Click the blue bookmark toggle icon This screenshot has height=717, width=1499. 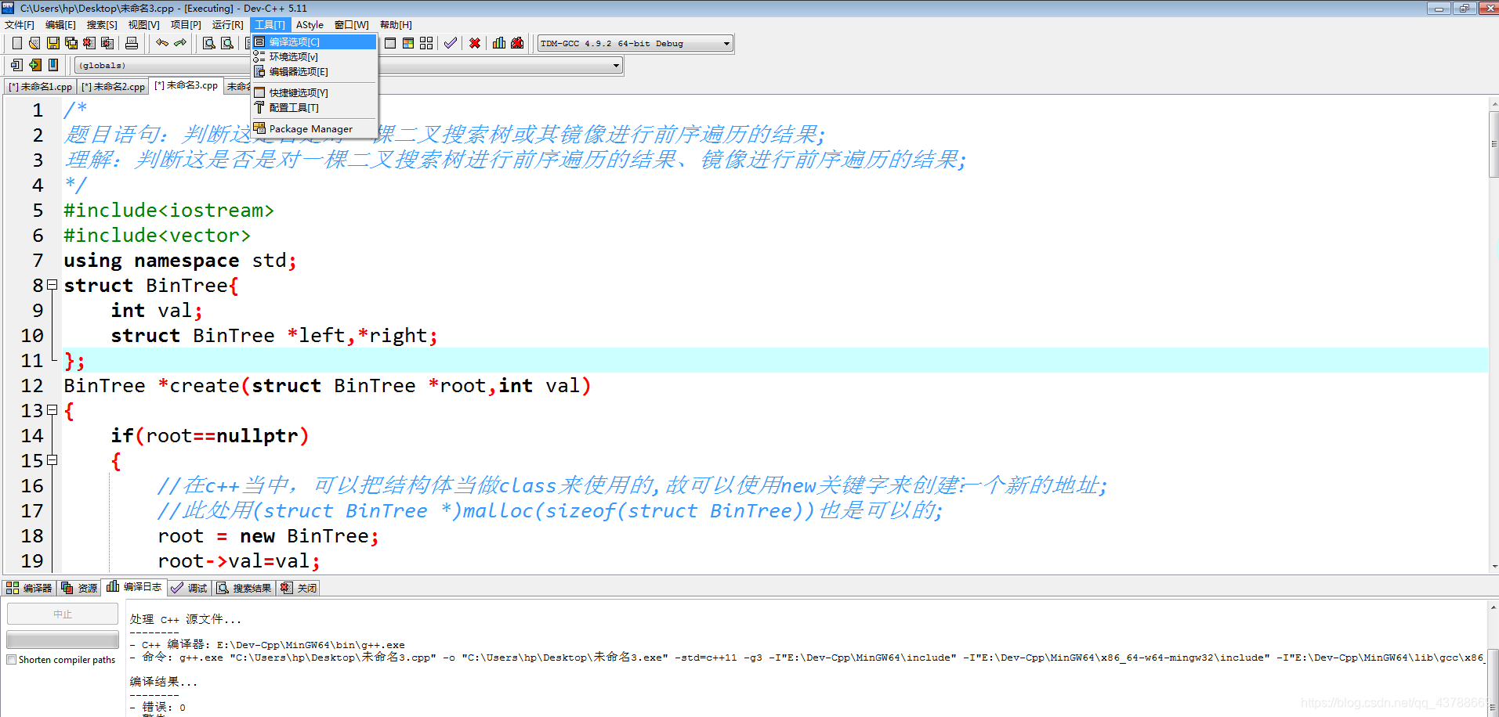point(53,65)
